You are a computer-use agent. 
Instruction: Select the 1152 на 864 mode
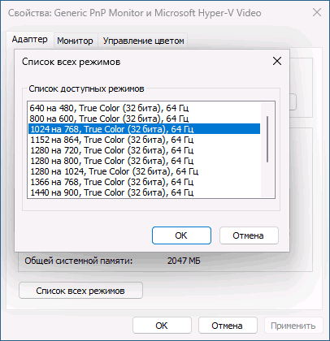click(x=144, y=140)
